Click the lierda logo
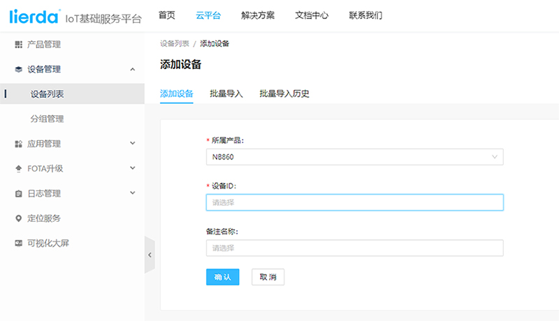 34,16
